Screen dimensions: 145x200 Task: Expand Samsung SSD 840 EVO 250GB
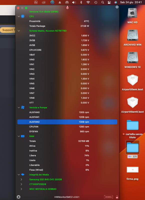[x=21, y=179]
